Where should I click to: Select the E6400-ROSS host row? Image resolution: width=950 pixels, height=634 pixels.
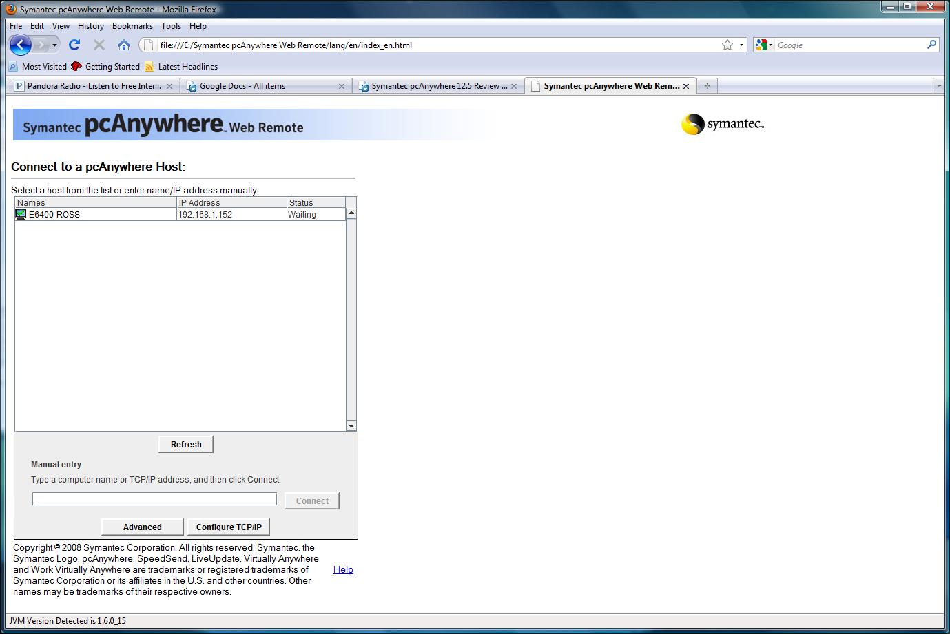[180, 215]
